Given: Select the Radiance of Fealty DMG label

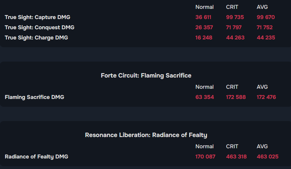Looking at the screenshot, I should coord(36,156).
